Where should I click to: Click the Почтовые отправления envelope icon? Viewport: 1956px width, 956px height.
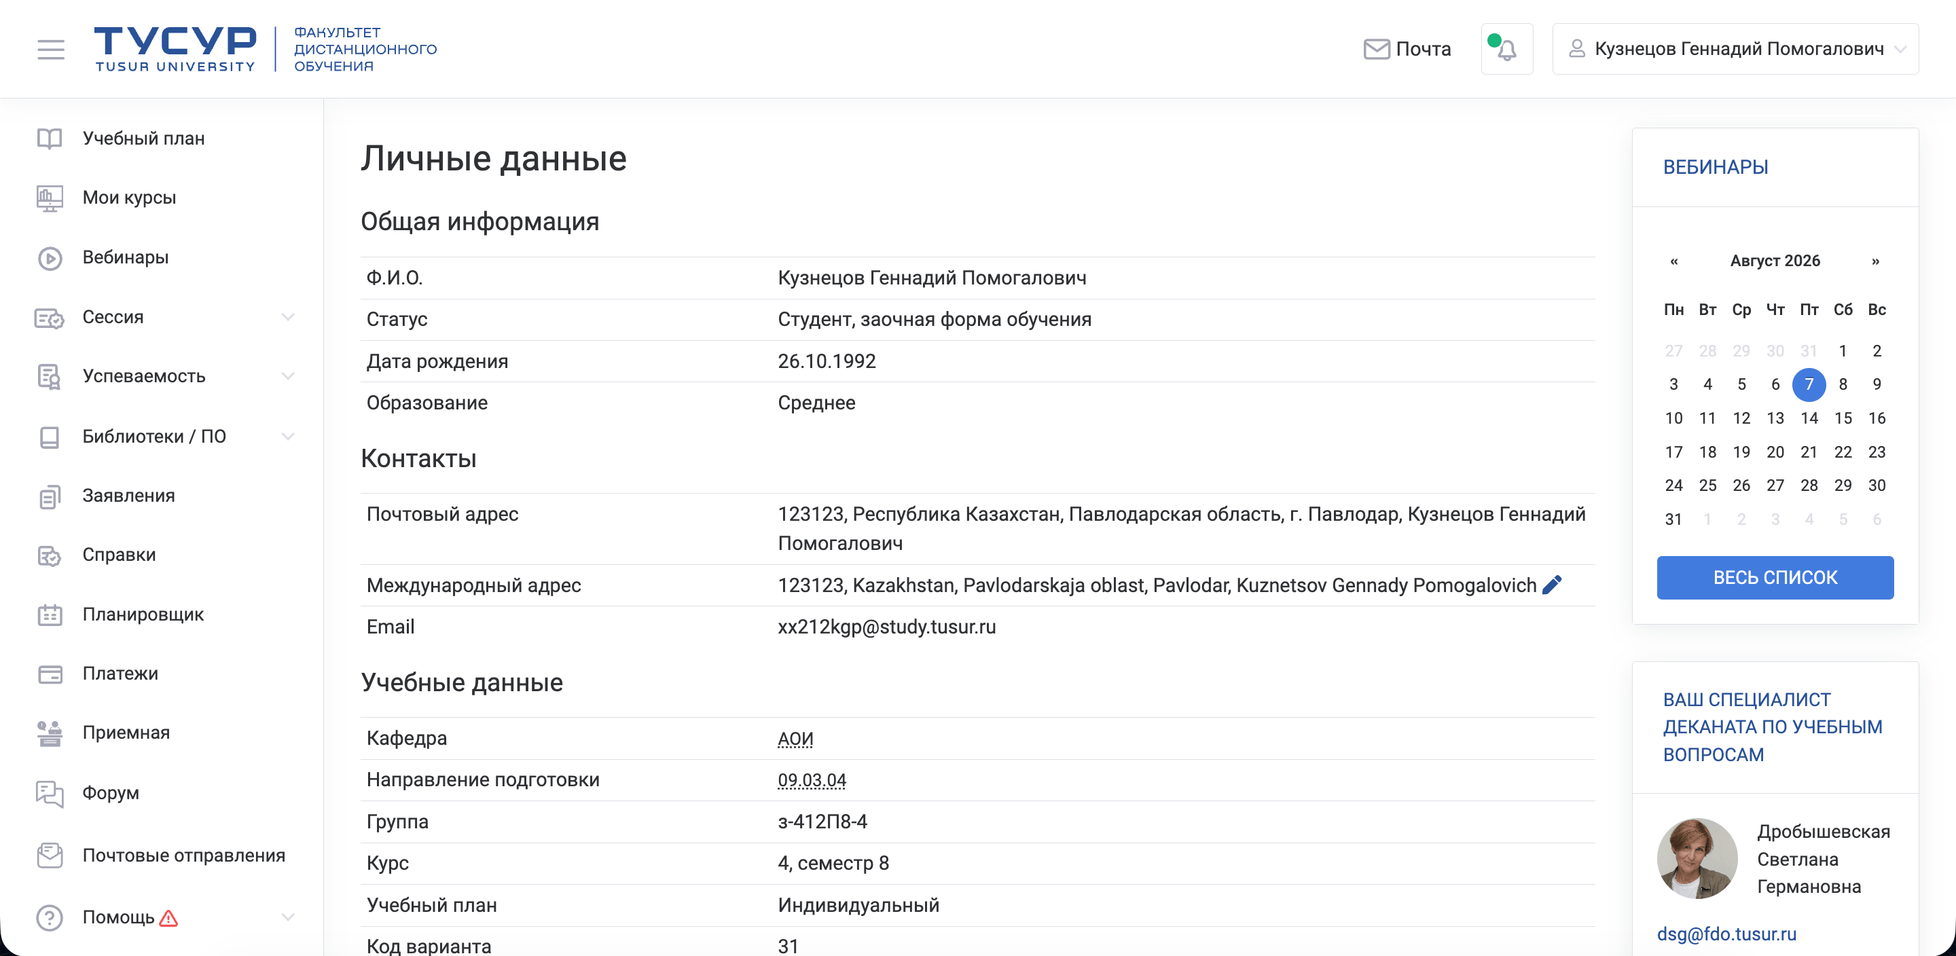tap(50, 855)
